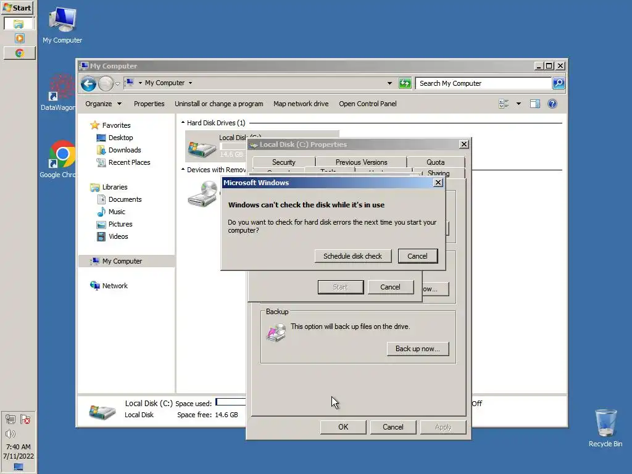Expand the My Computer breadcrumb arrow
This screenshot has height=474, width=632.
[190, 83]
